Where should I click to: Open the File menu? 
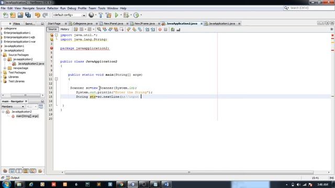pyautogui.click(x=3, y=8)
